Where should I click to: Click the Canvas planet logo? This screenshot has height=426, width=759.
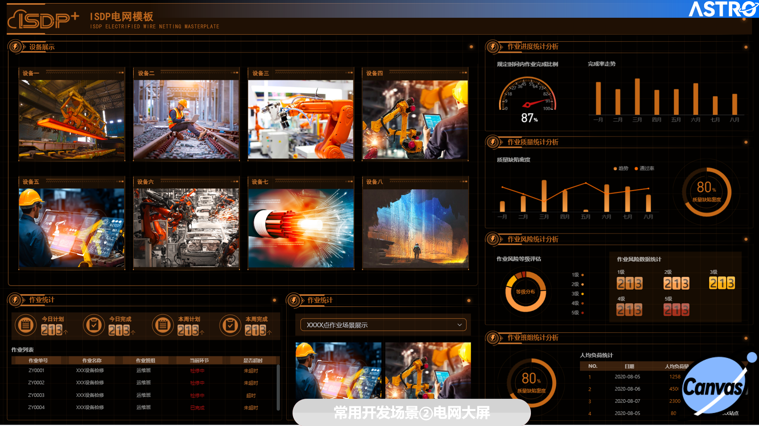(x=715, y=386)
